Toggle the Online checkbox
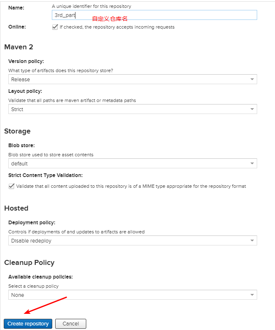This screenshot has height=330, width=275. pyautogui.click(x=55, y=27)
